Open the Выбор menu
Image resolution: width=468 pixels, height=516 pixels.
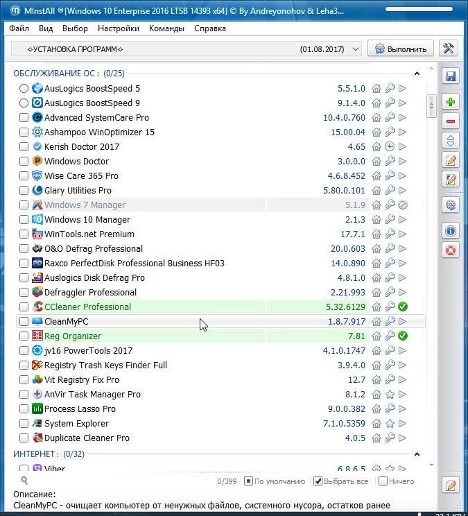(75, 28)
